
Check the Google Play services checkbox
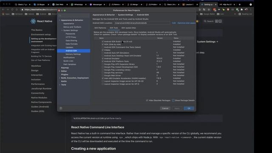pos(103,73)
